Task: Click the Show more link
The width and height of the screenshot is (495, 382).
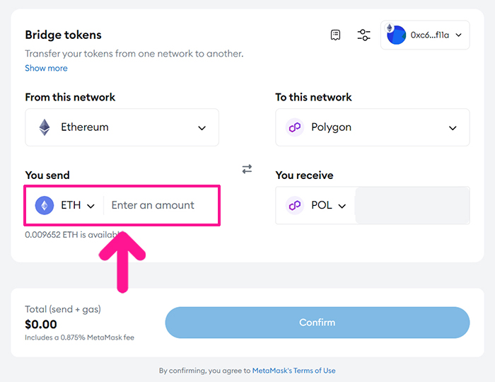Action: click(x=46, y=68)
